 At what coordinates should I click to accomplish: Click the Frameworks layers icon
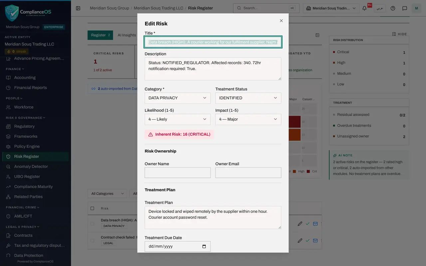click(9, 136)
